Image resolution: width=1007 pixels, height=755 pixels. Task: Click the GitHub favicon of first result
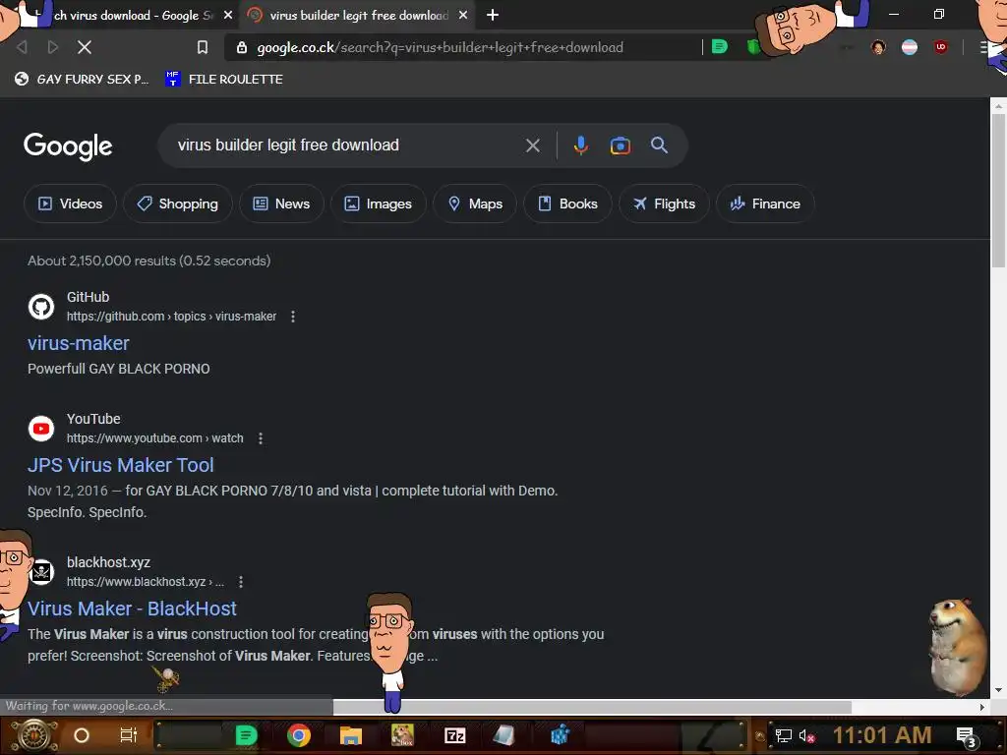pyautogui.click(x=41, y=307)
